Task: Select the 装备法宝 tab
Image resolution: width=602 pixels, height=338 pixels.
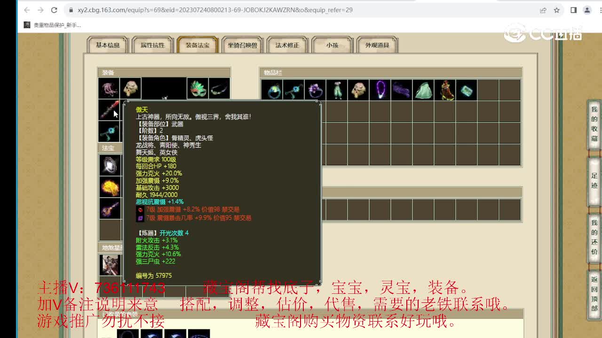Action: (x=198, y=45)
